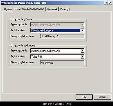Open the Zasoby tab

tap(64, 9)
